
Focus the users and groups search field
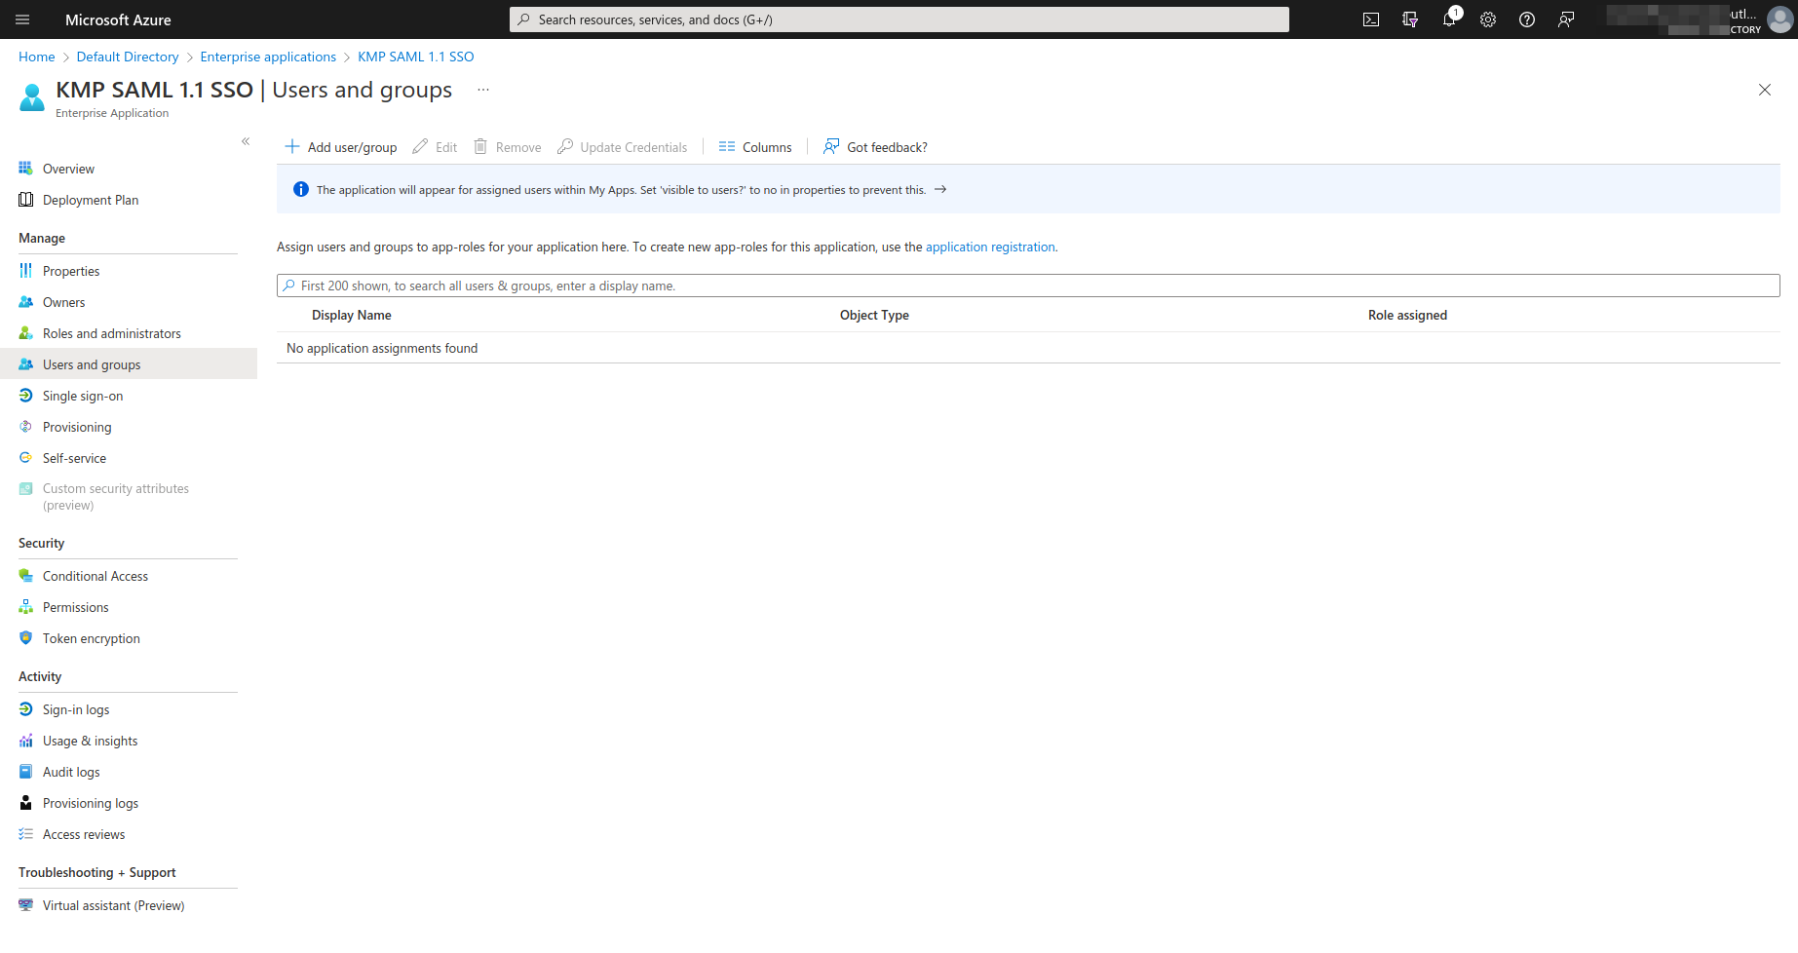(x=1028, y=286)
